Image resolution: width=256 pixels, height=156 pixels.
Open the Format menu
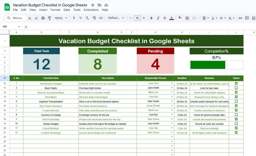click(55, 10)
